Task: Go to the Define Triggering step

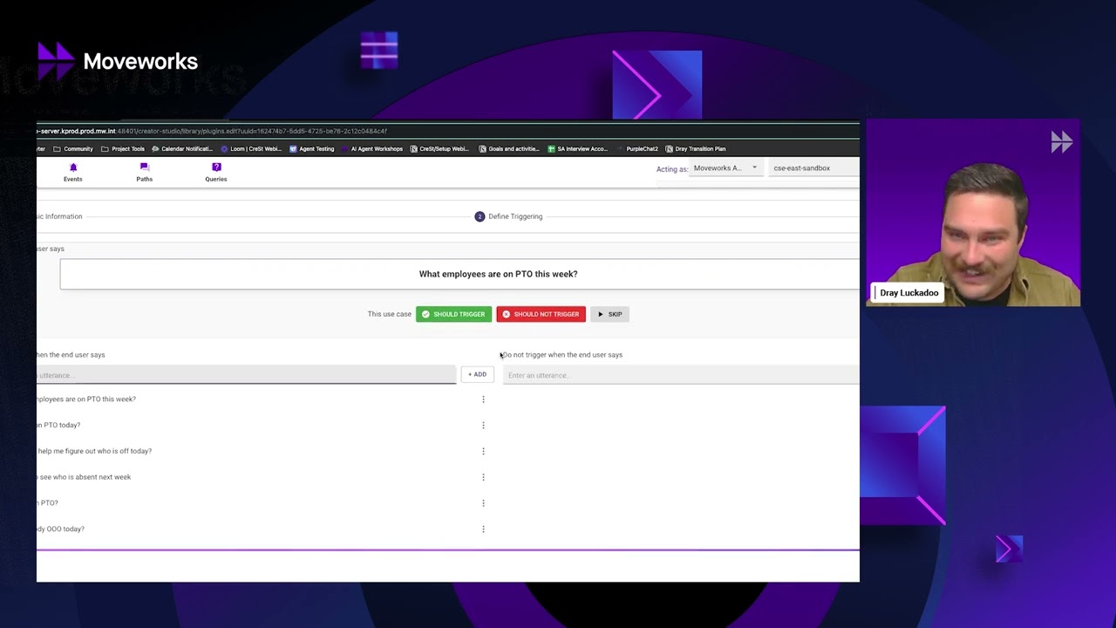Action: coord(508,216)
